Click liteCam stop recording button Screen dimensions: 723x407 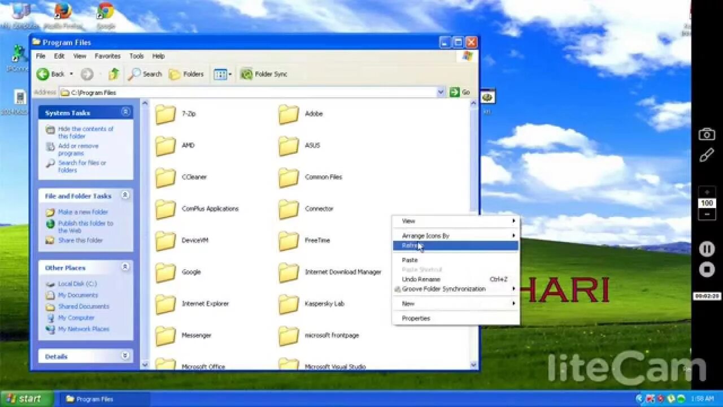coord(707,270)
